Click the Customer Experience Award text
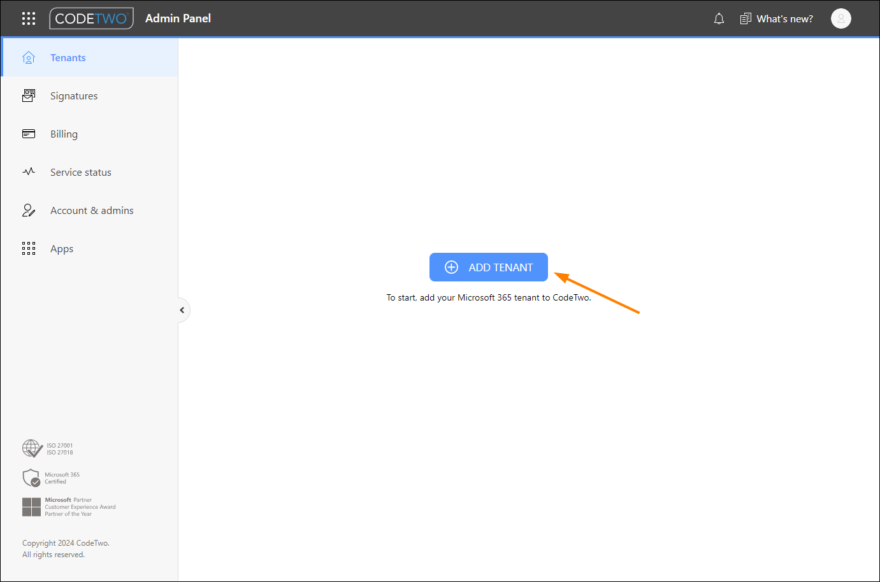Image resolution: width=880 pixels, height=582 pixels. tap(80, 507)
